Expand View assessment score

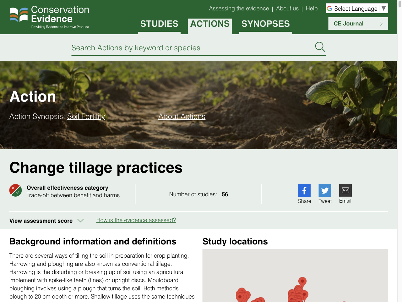coord(46,221)
